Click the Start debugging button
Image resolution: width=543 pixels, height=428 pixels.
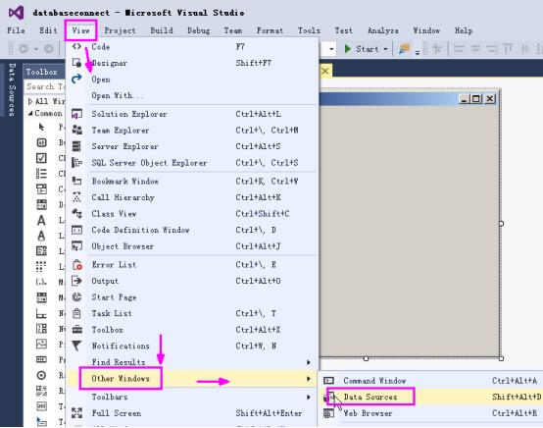366,49
